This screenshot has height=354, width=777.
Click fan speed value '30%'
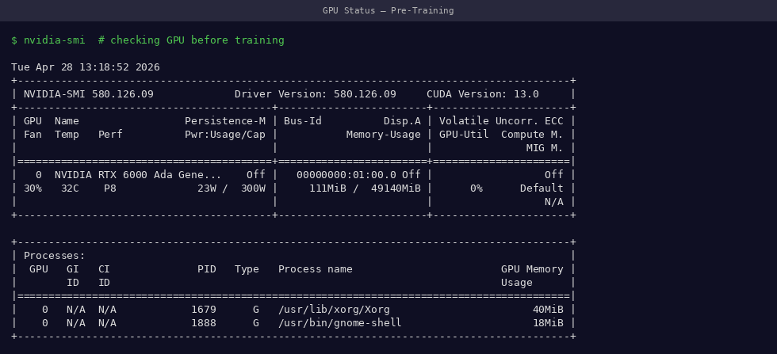click(x=33, y=188)
